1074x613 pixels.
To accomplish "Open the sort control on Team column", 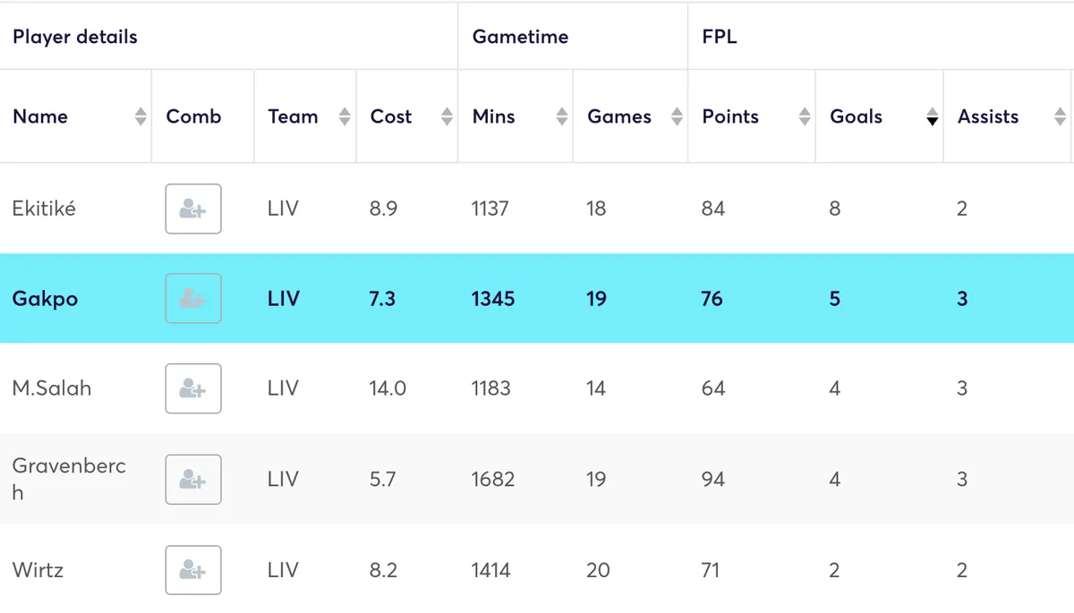I will [x=344, y=116].
